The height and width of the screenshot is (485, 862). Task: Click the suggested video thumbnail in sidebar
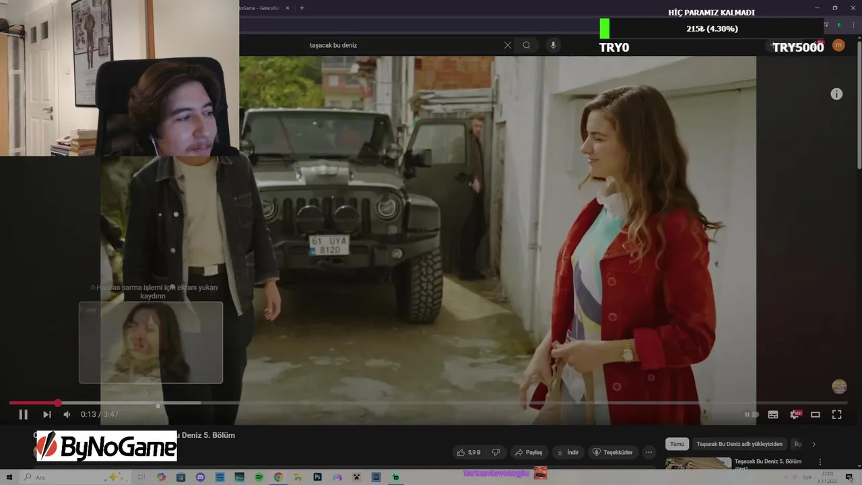click(x=698, y=463)
